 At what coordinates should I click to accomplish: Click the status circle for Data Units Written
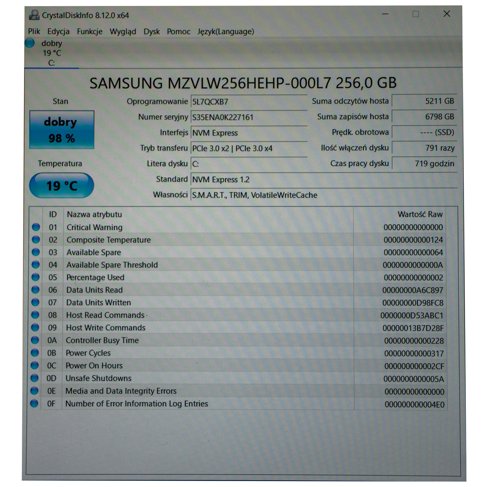pos(35,302)
